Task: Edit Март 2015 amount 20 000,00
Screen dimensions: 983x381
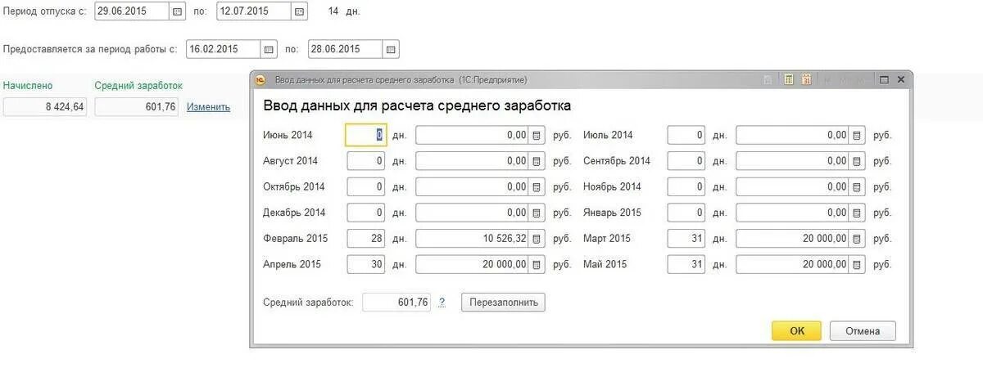Action: pyautogui.click(x=793, y=239)
